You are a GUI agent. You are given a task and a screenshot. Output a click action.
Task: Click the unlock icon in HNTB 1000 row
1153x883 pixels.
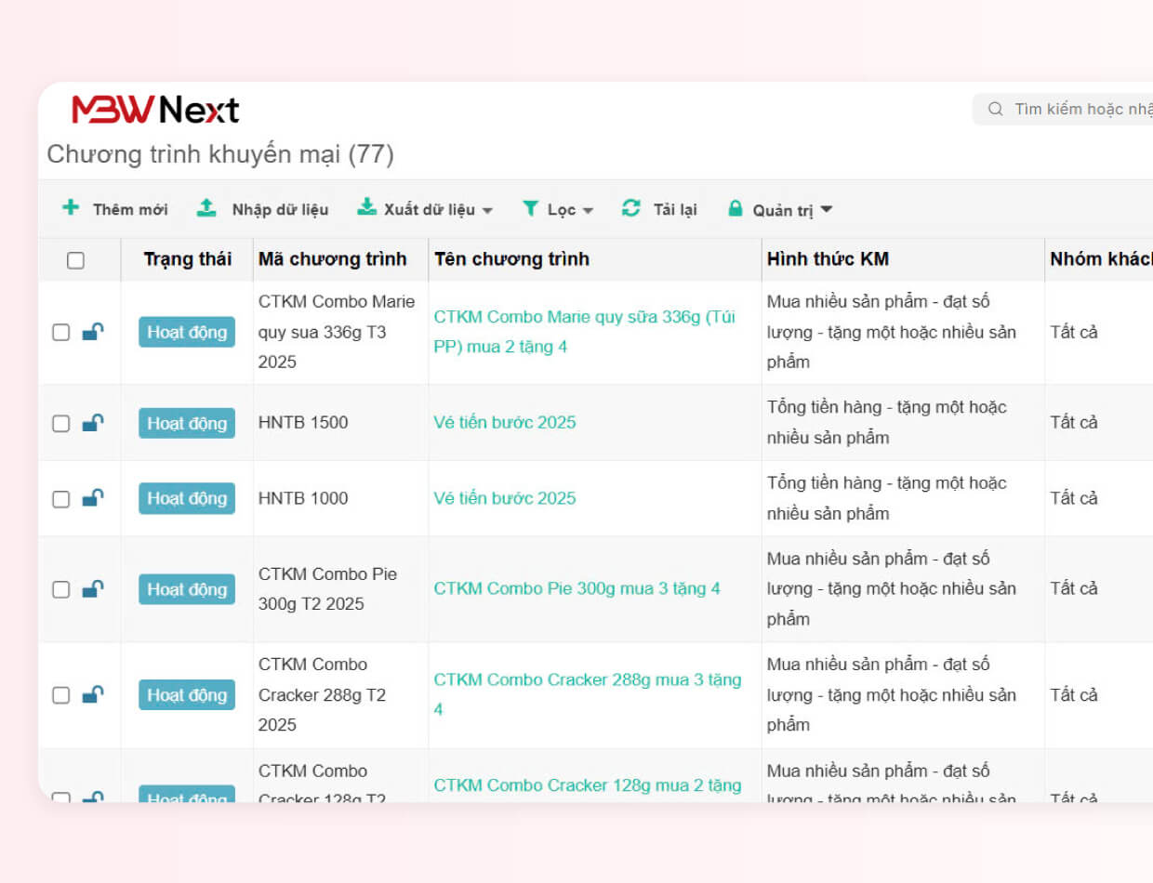[x=92, y=498]
